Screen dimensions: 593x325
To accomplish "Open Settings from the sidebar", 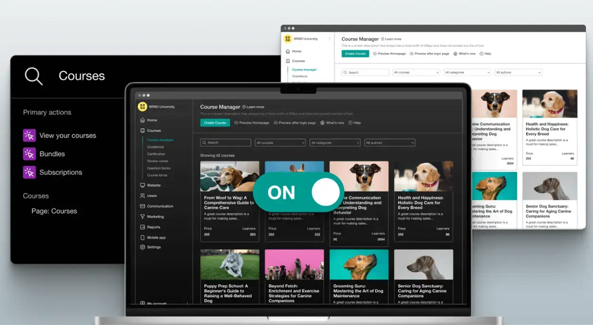I will click(153, 247).
